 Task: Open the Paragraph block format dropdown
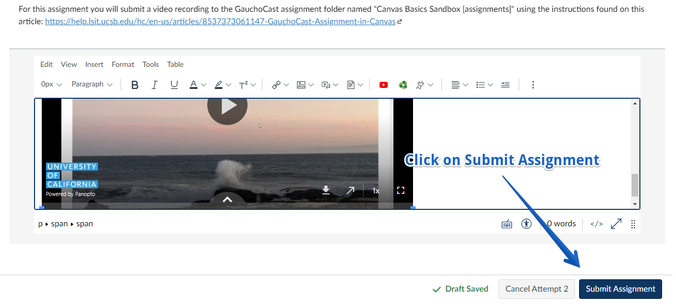[92, 84]
